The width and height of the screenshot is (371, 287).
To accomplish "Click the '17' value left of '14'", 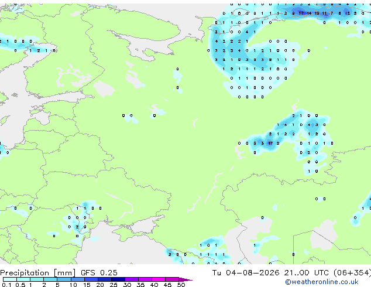I will [x=301, y=13].
